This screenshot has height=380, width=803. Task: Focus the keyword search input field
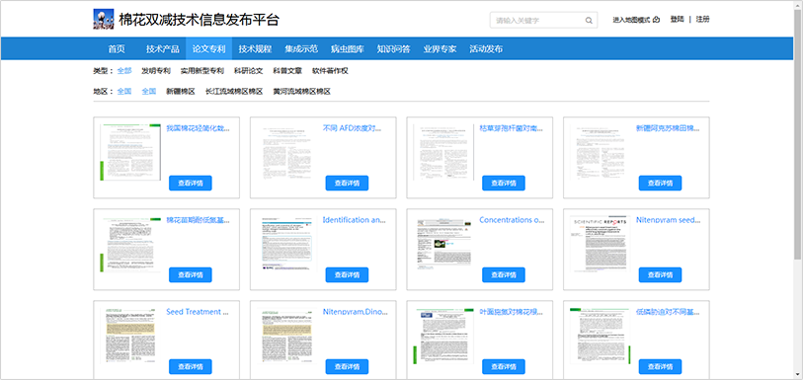pyautogui.click(x=543, y=21)
